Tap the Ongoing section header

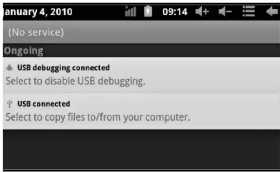pos(24,50)
